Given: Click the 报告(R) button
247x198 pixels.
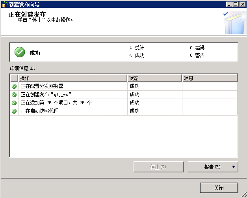Looking at the screenshot, I should (x=212, y=167).
